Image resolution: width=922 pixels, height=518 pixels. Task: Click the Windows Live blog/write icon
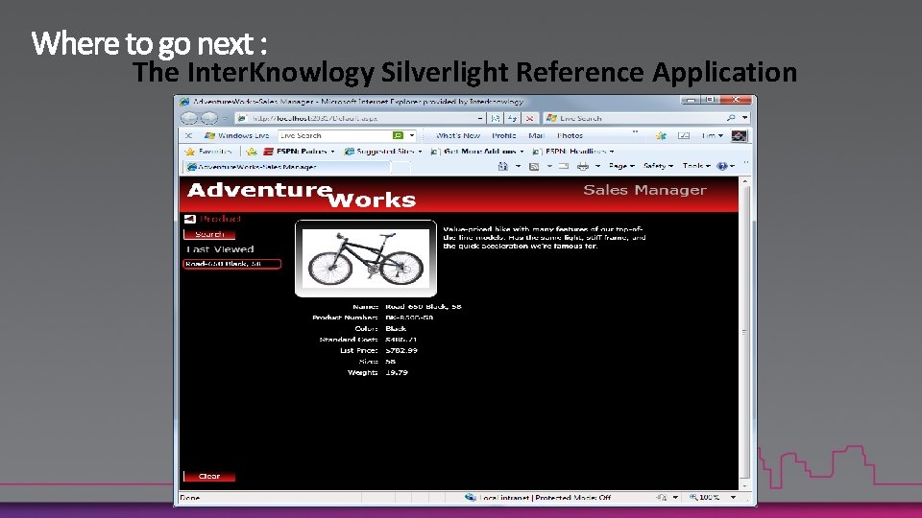click(683, 135)
